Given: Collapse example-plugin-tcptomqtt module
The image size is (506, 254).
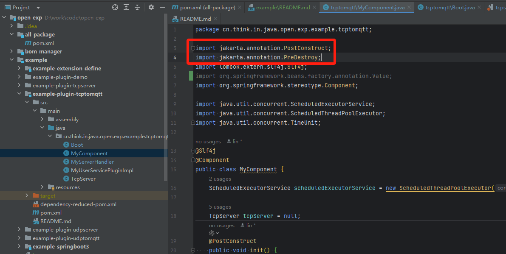Looking at the screenshot, I should click(x=20, y=94).
